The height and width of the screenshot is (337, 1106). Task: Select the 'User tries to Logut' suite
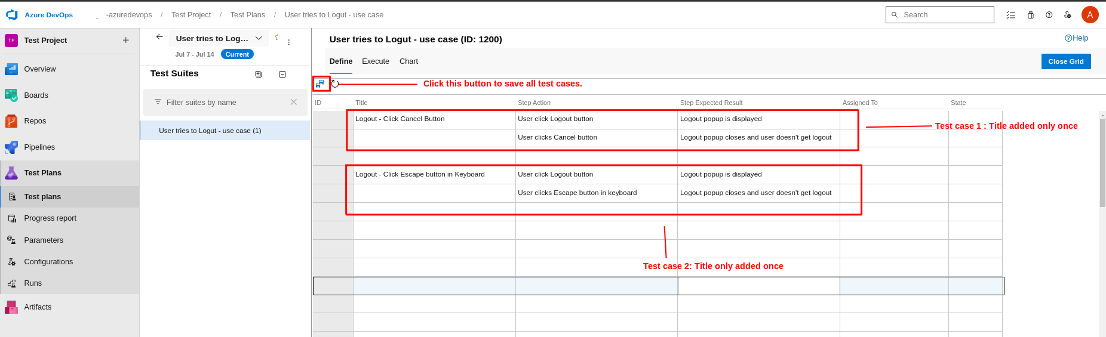tap(210, 131)
